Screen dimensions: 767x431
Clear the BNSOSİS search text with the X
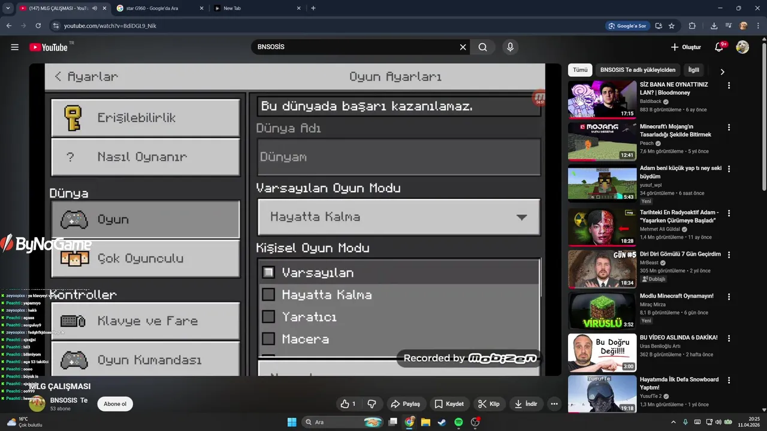463,47
